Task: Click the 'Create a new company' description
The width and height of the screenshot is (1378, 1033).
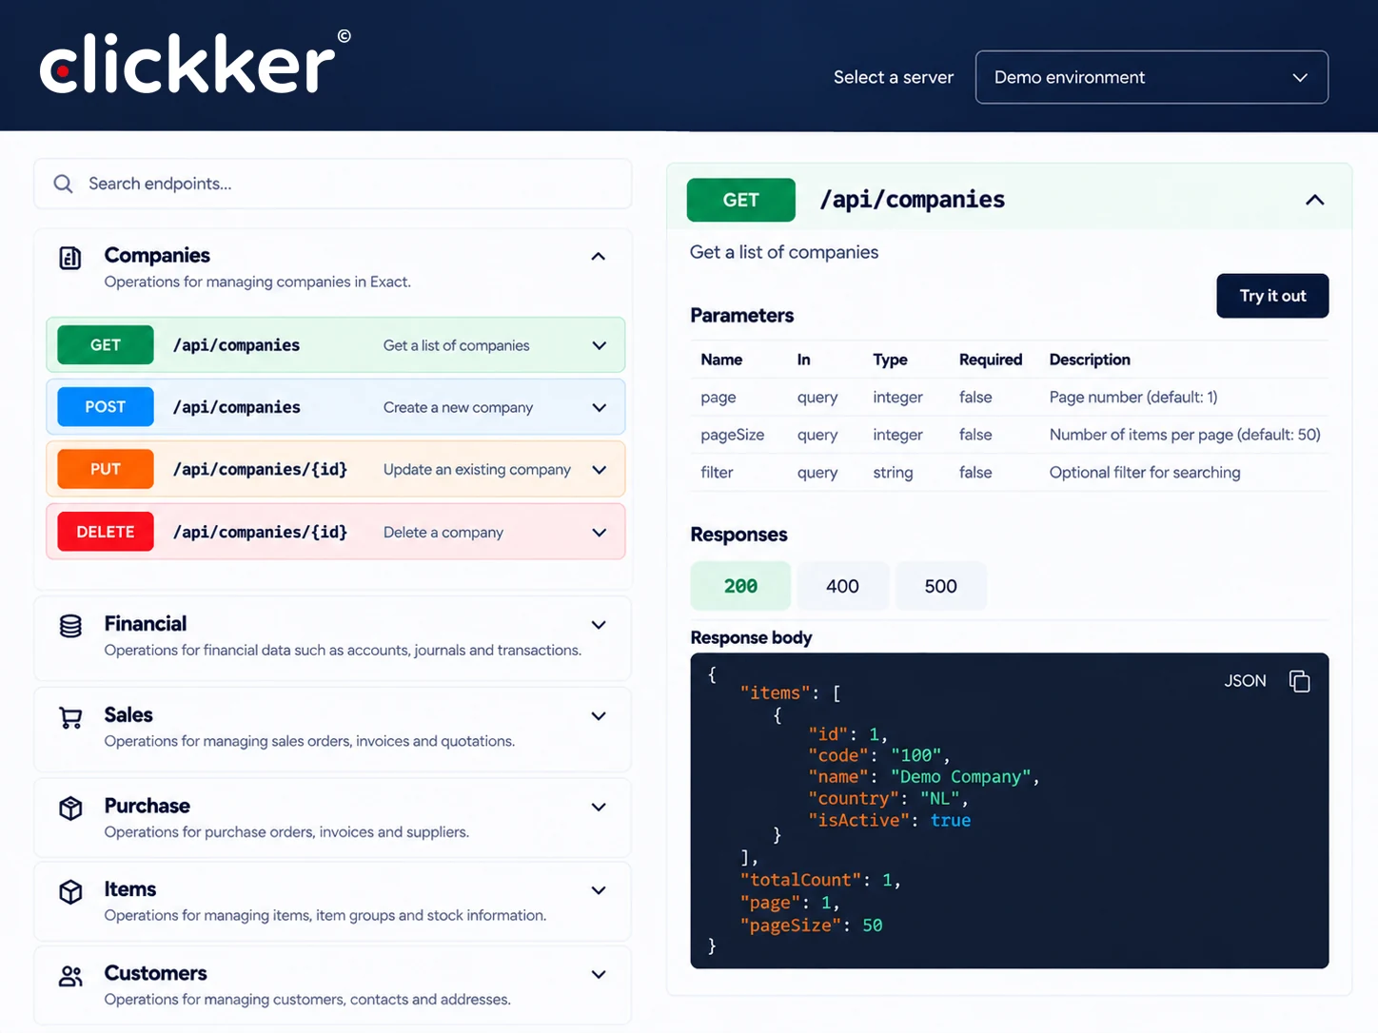Action: [x=458, y=407]
